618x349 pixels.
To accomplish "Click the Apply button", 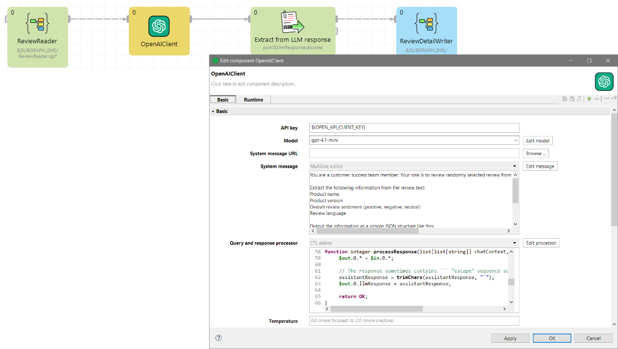I will pos(510,338).
